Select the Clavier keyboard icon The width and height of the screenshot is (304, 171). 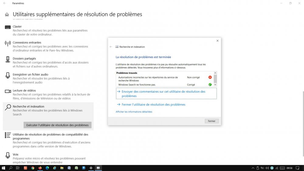click(x=8, y=27)
